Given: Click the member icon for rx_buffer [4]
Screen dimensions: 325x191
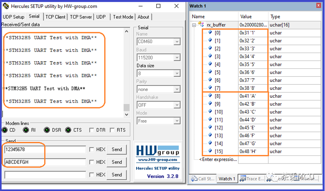Looking at the screenshot, I should [x=210, y=64].
